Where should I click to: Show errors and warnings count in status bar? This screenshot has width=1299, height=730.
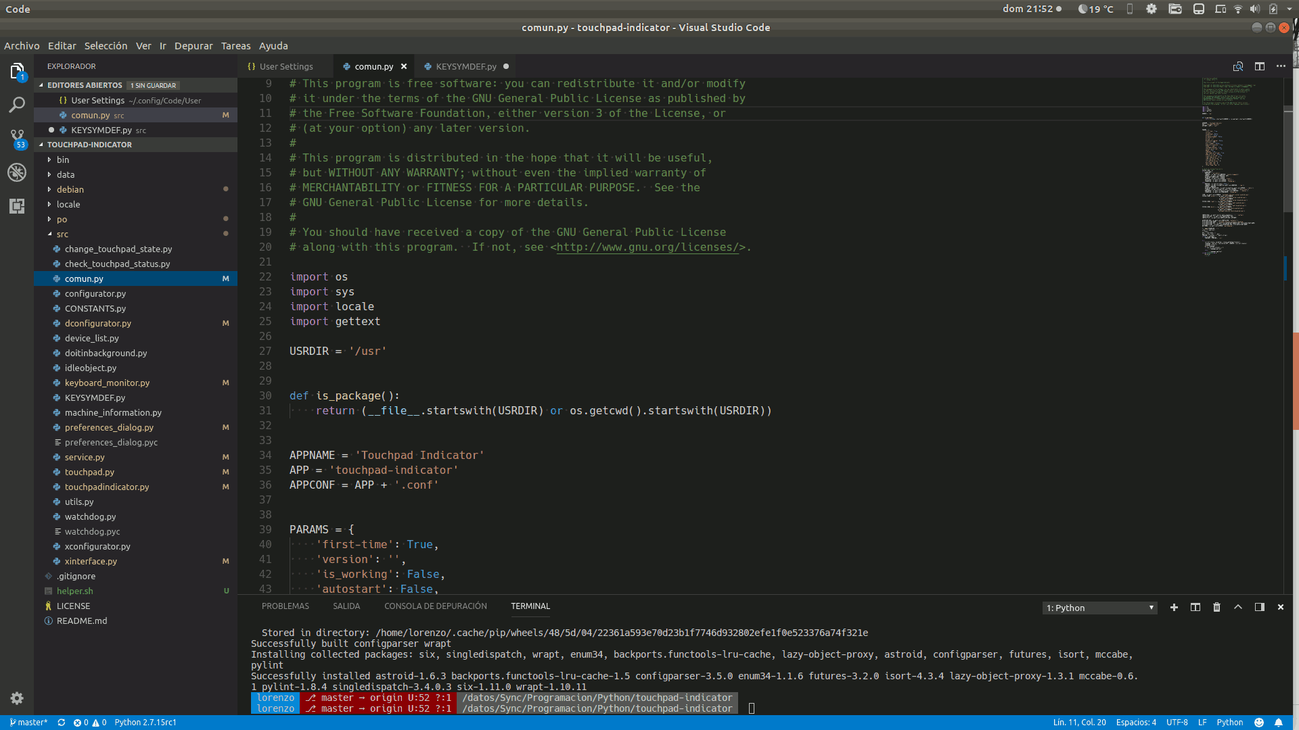90,723
